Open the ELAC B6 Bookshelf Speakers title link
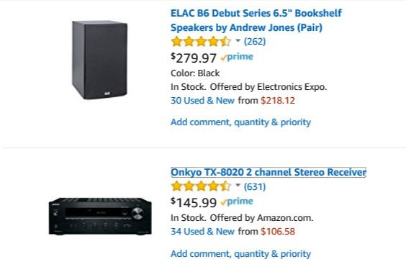 click(x=256, y=20)
